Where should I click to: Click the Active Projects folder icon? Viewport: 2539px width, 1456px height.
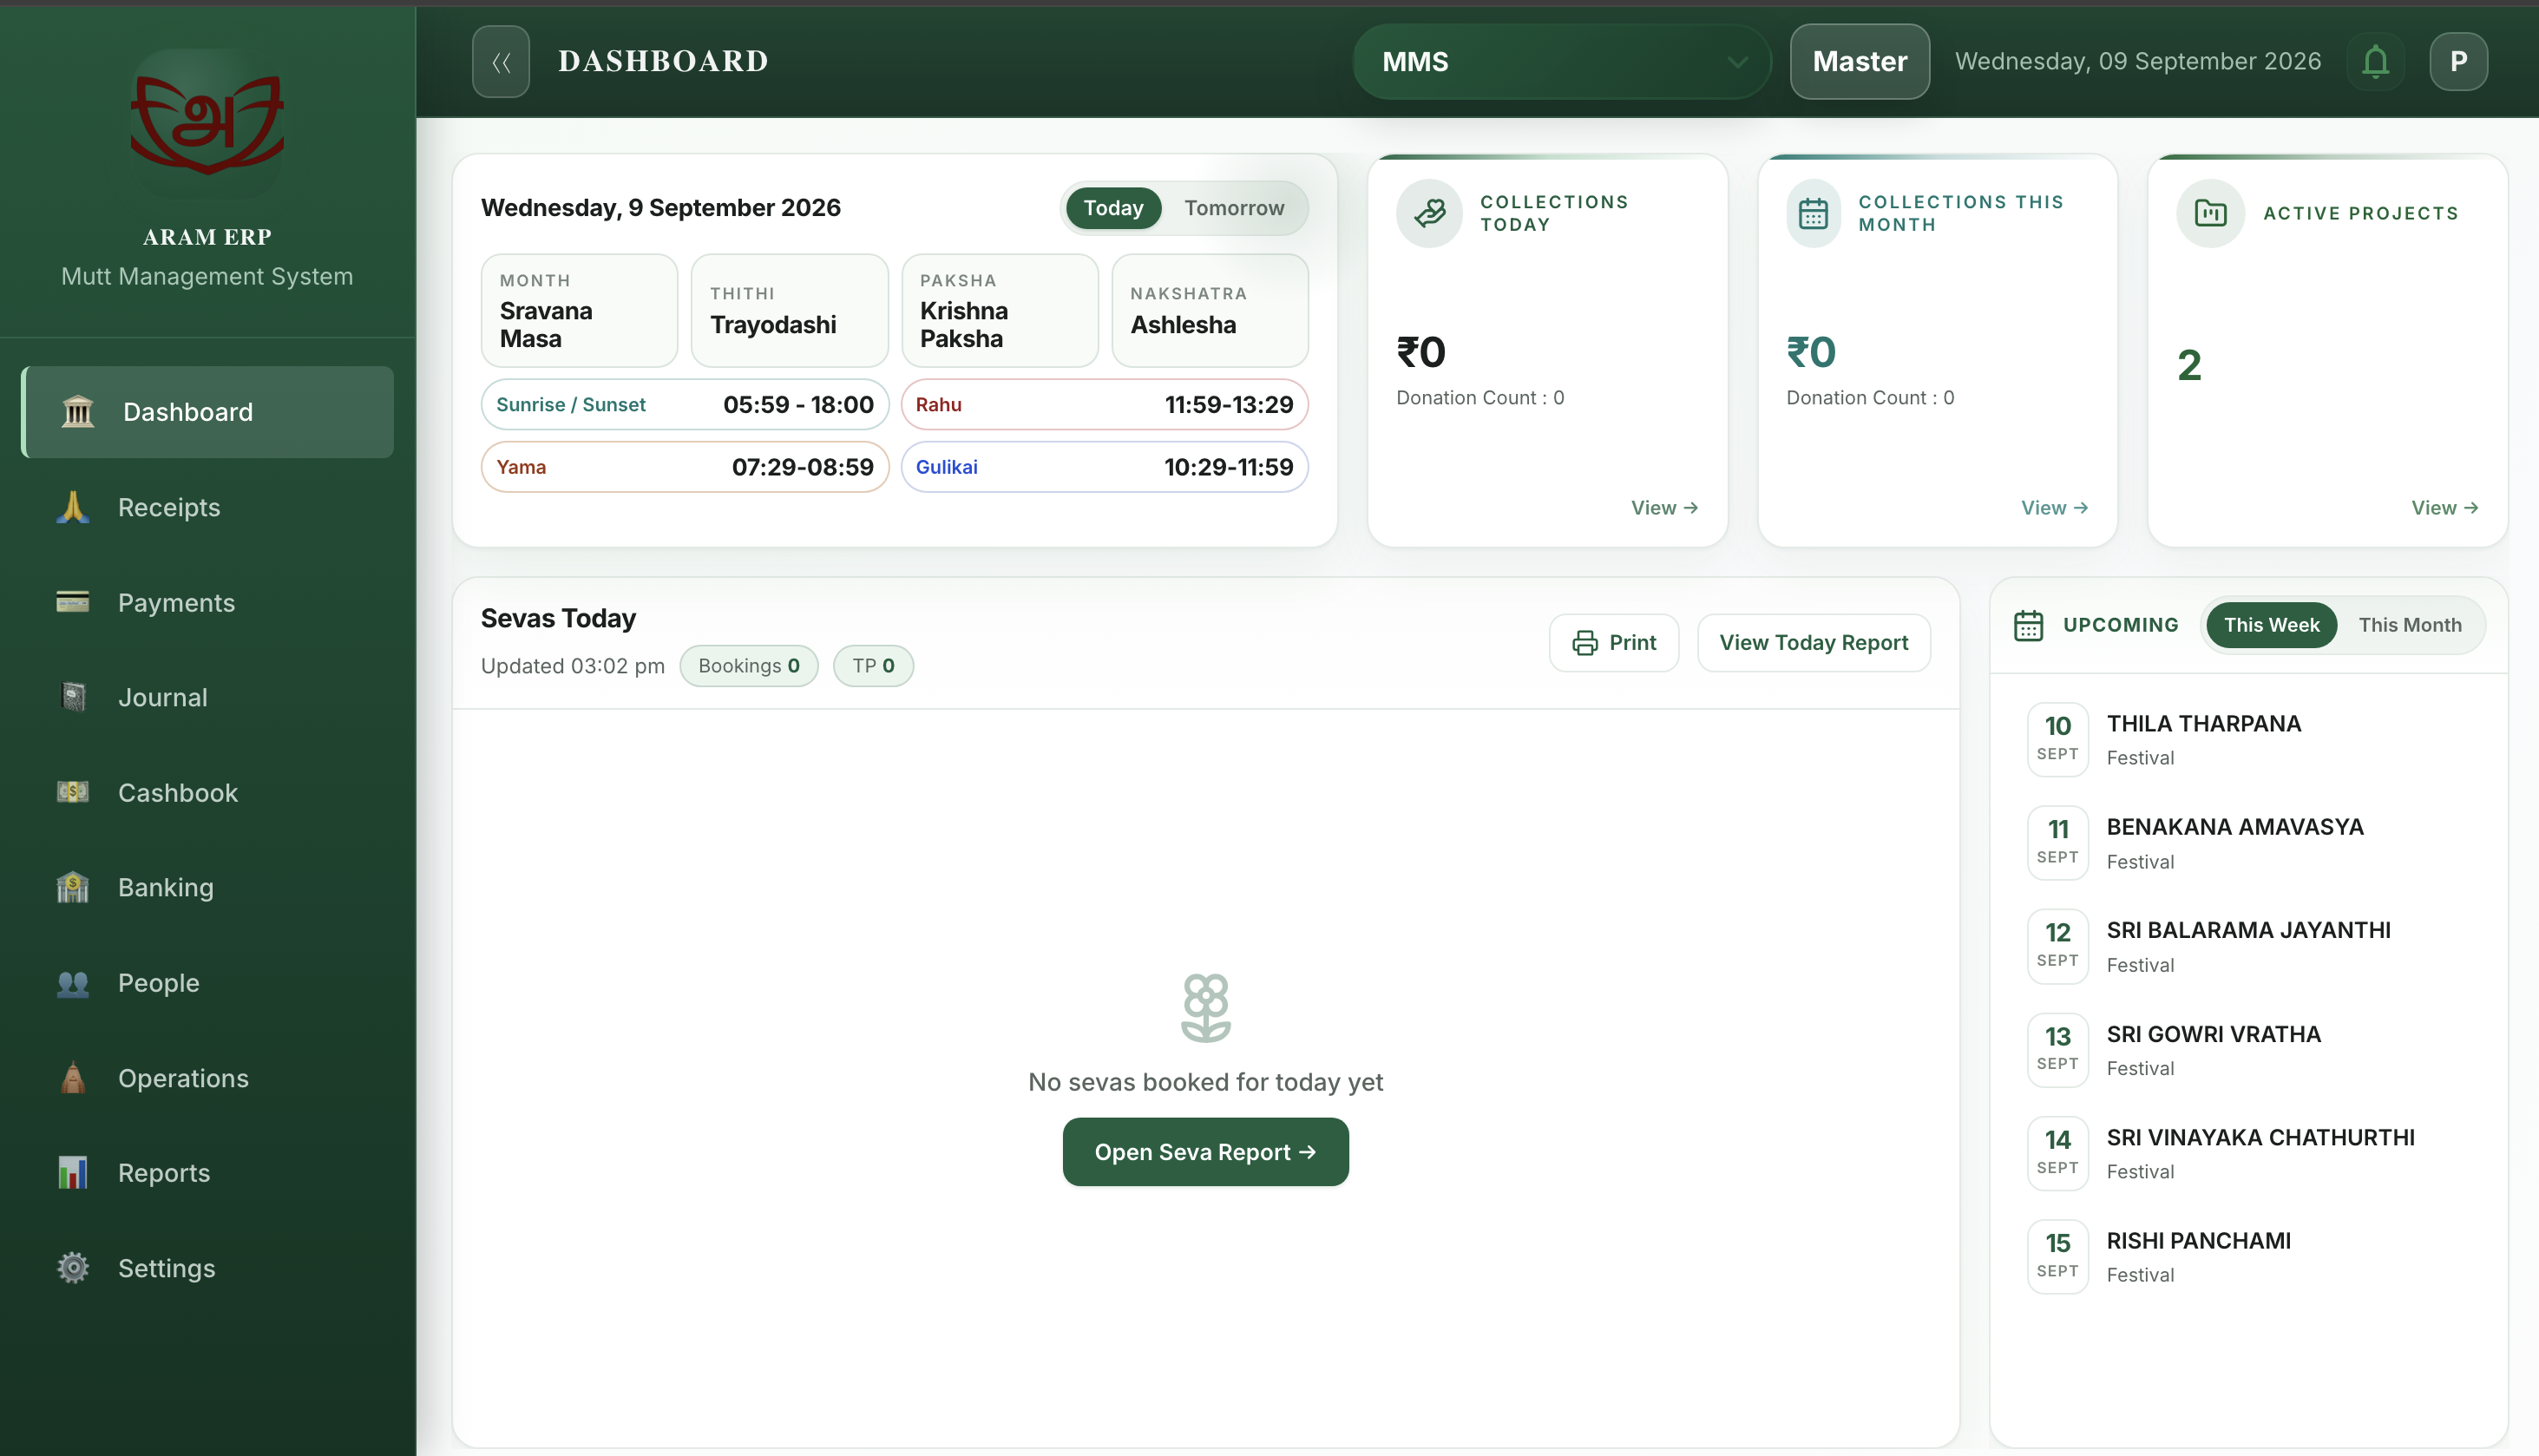pyautogui.click(x=2210, y=213)
